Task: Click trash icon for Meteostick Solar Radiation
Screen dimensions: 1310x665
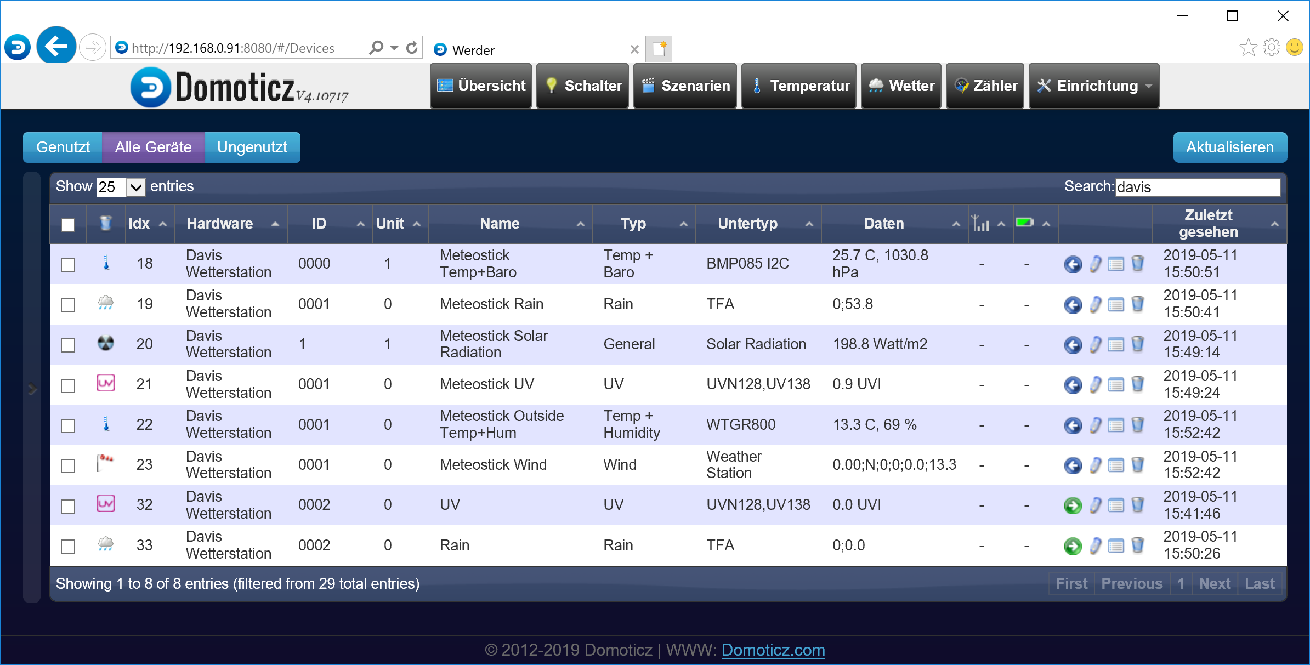Action: (x=1138, y=344)
